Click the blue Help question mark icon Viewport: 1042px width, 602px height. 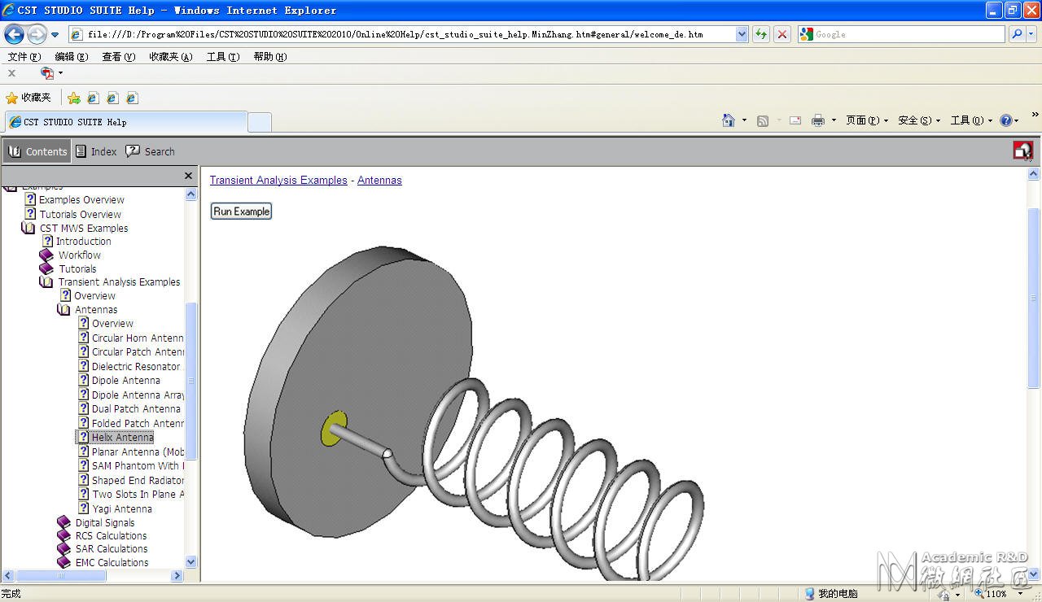(1006, 120)
